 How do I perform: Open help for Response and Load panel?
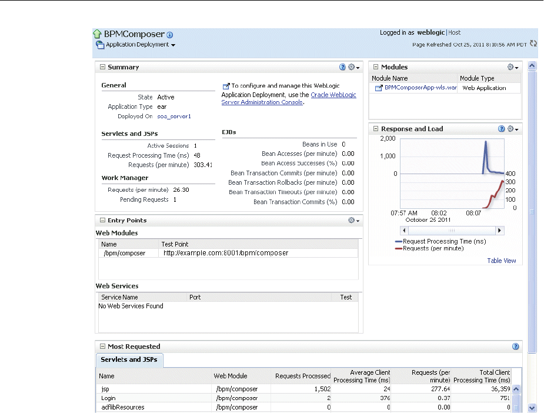[x=502, y=129]
